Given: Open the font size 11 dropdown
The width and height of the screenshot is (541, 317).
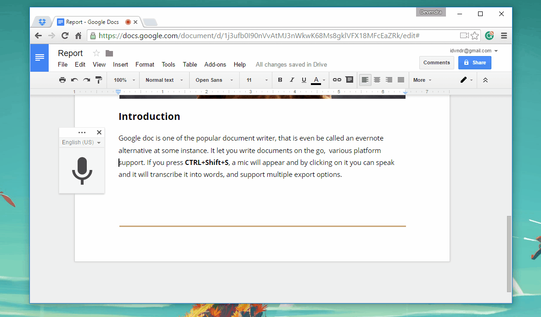Looking at the screenshot, I should (257, 80).
